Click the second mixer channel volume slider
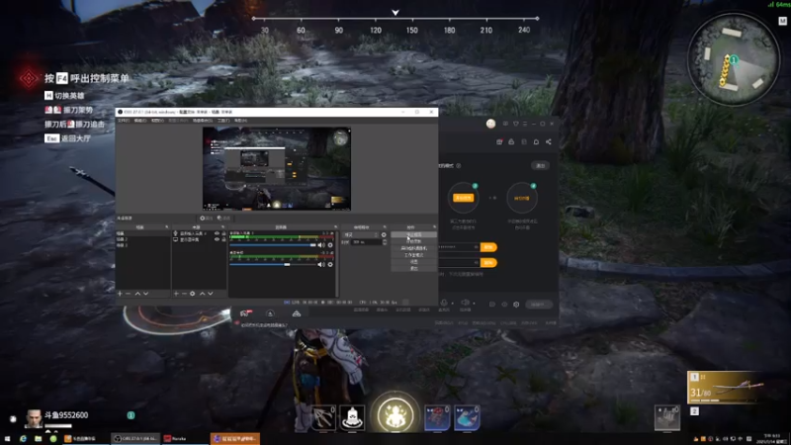 273,264
